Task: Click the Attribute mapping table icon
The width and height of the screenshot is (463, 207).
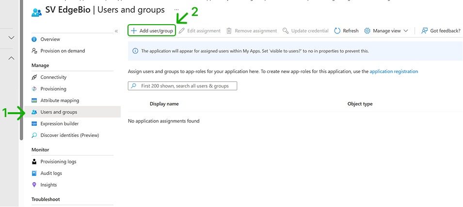Action: (34, 101)
